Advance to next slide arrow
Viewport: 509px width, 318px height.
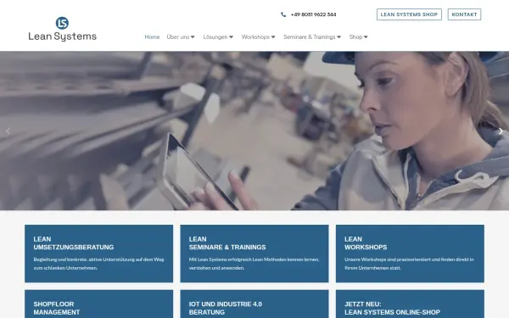[x=501, y=131]
